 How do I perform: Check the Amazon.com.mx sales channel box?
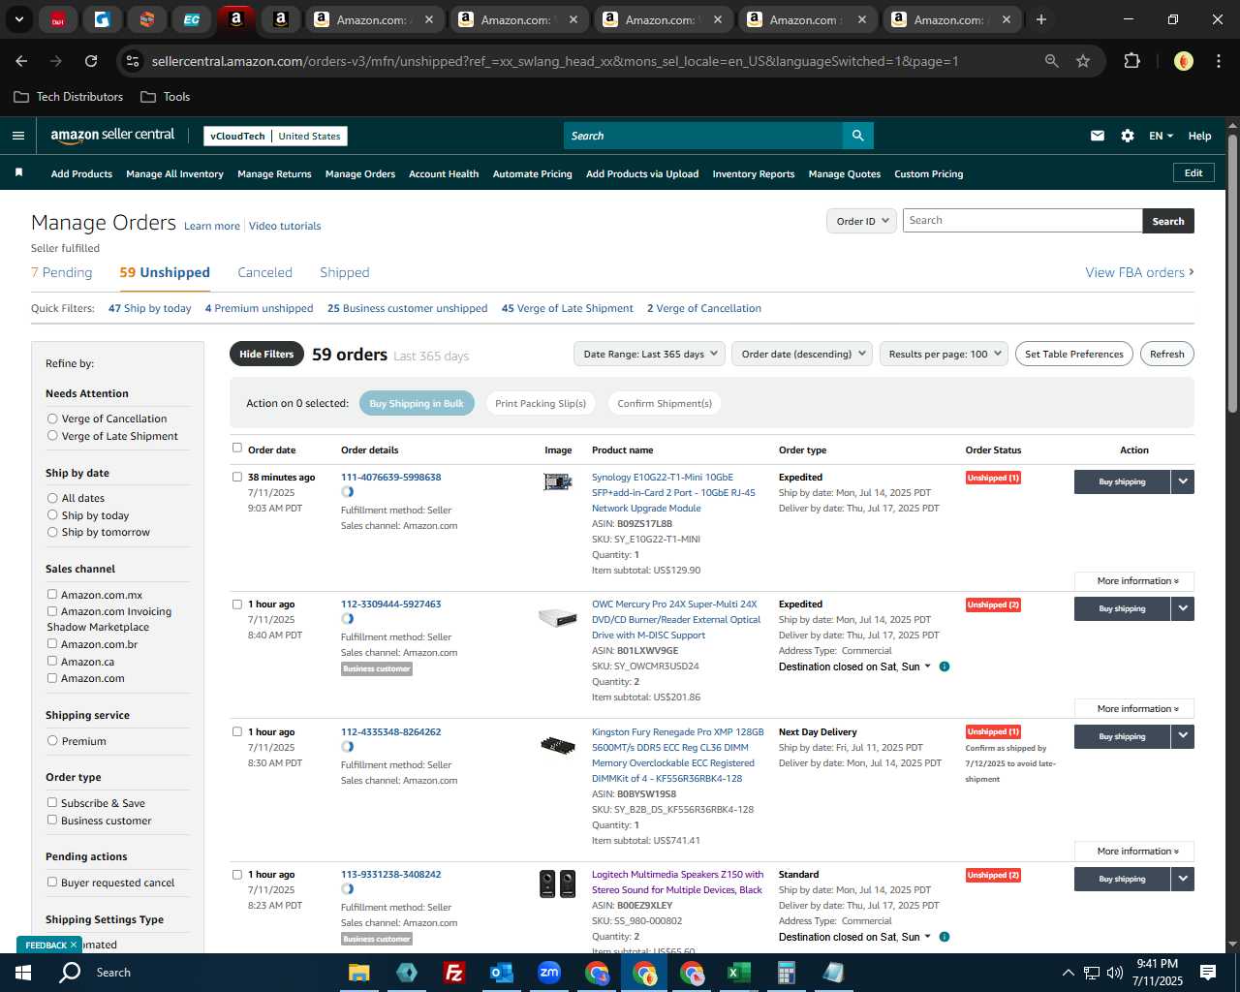[x=52, y=594]
